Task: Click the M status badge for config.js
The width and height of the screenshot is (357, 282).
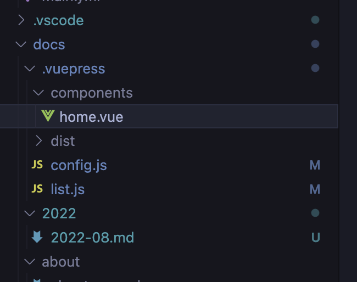Action: pyautogui.click(x=315, y=165)
